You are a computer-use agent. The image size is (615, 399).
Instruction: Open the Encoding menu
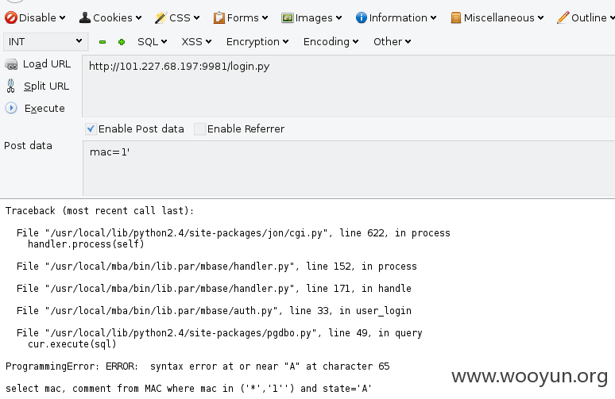point(331,41)
